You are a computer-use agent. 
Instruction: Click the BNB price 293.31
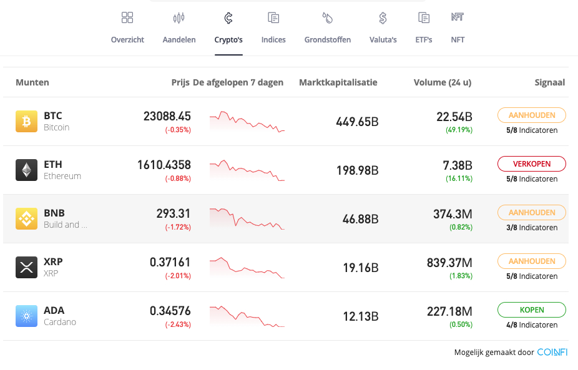(174, 213)
